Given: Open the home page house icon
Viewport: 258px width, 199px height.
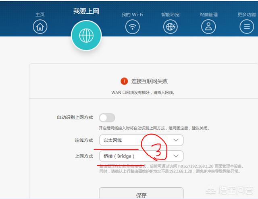Looking at the screenshot, I should [40, 27].
